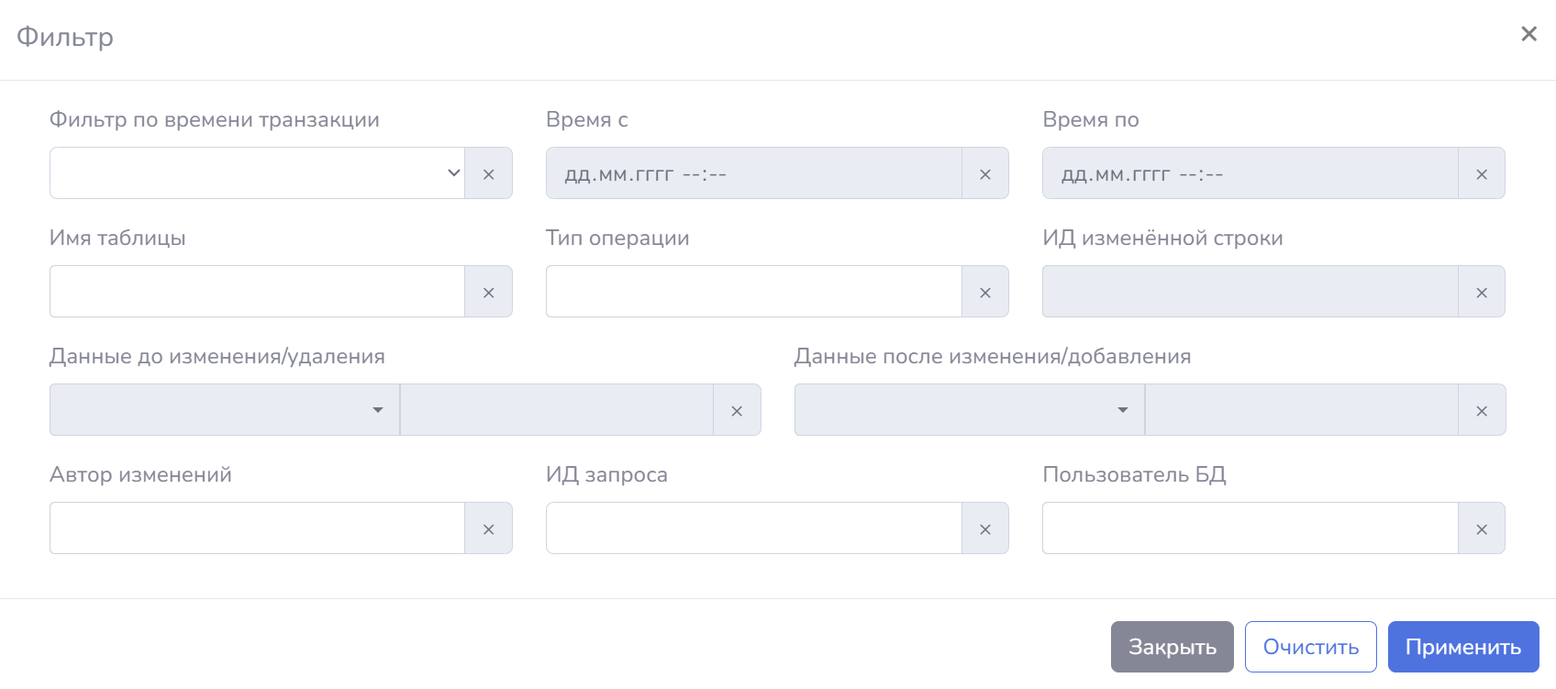Clear the 'Время по' date field
The image size is (1556, 689).
click(x=1481, y=173)
